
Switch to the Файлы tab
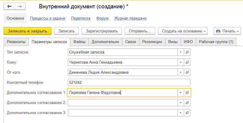click(79, 42)
